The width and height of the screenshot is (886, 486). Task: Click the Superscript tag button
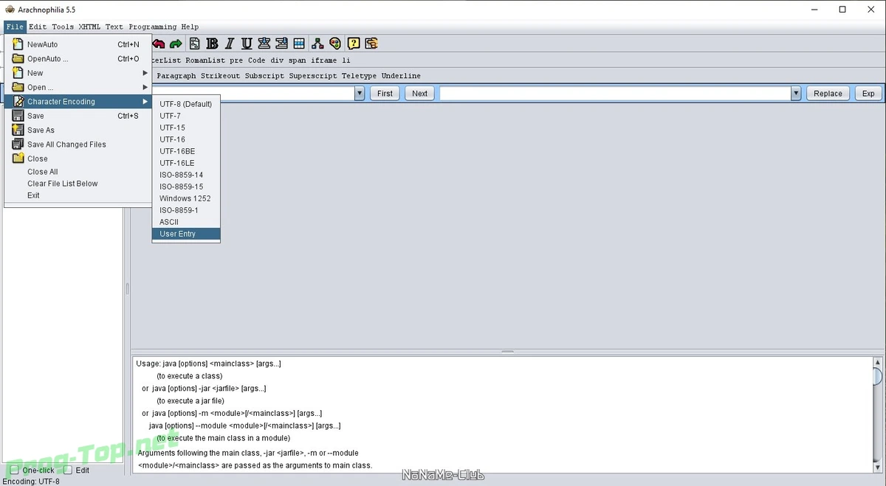click(x=313, y=76)
